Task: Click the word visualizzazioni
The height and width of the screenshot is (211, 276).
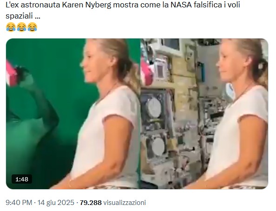Action: pyautogui.click(x=125, y=203)
